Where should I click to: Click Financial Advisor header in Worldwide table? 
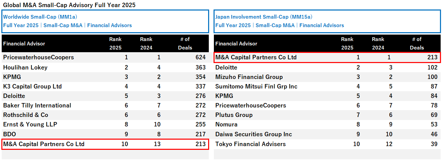coord(24,43)
